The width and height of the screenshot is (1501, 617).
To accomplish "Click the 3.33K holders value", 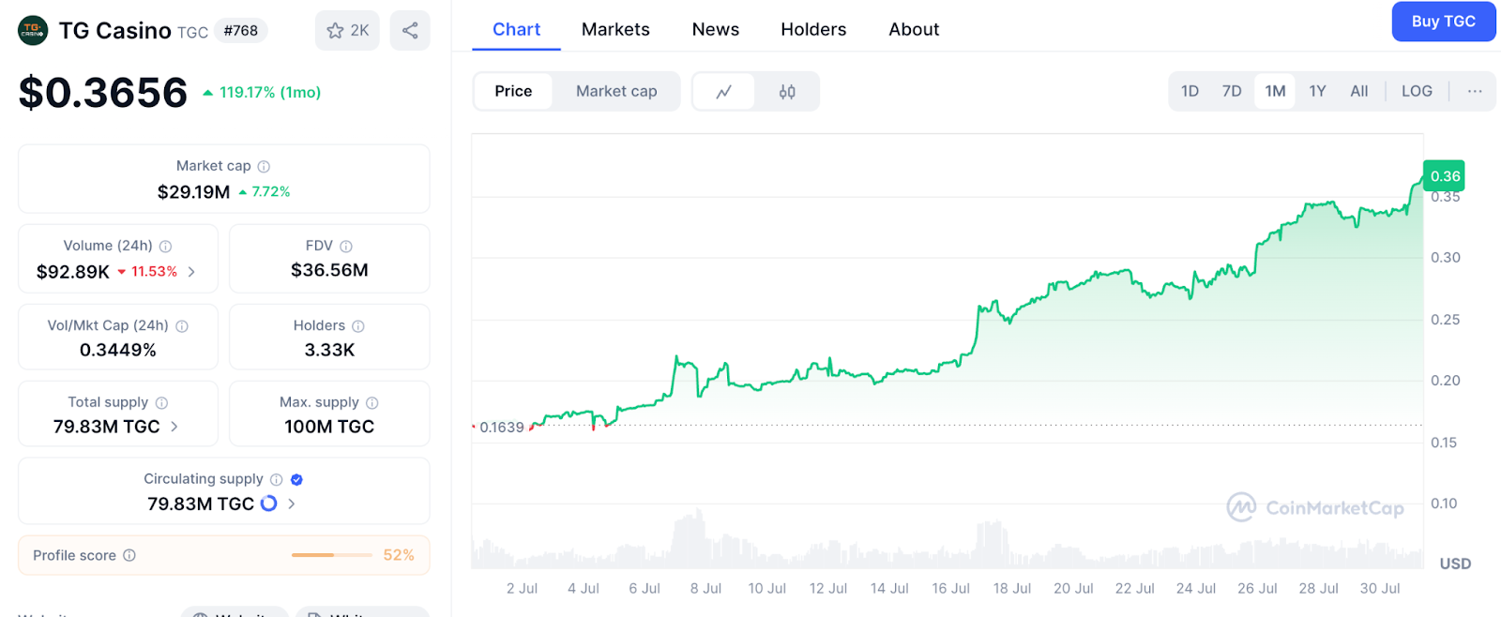I will pyautogui.click(x=329, y=351).
